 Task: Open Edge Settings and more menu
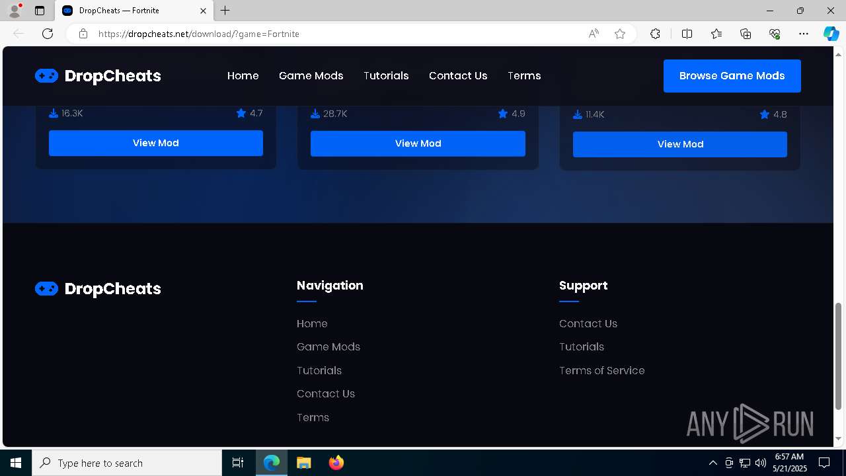coord(804,34)
